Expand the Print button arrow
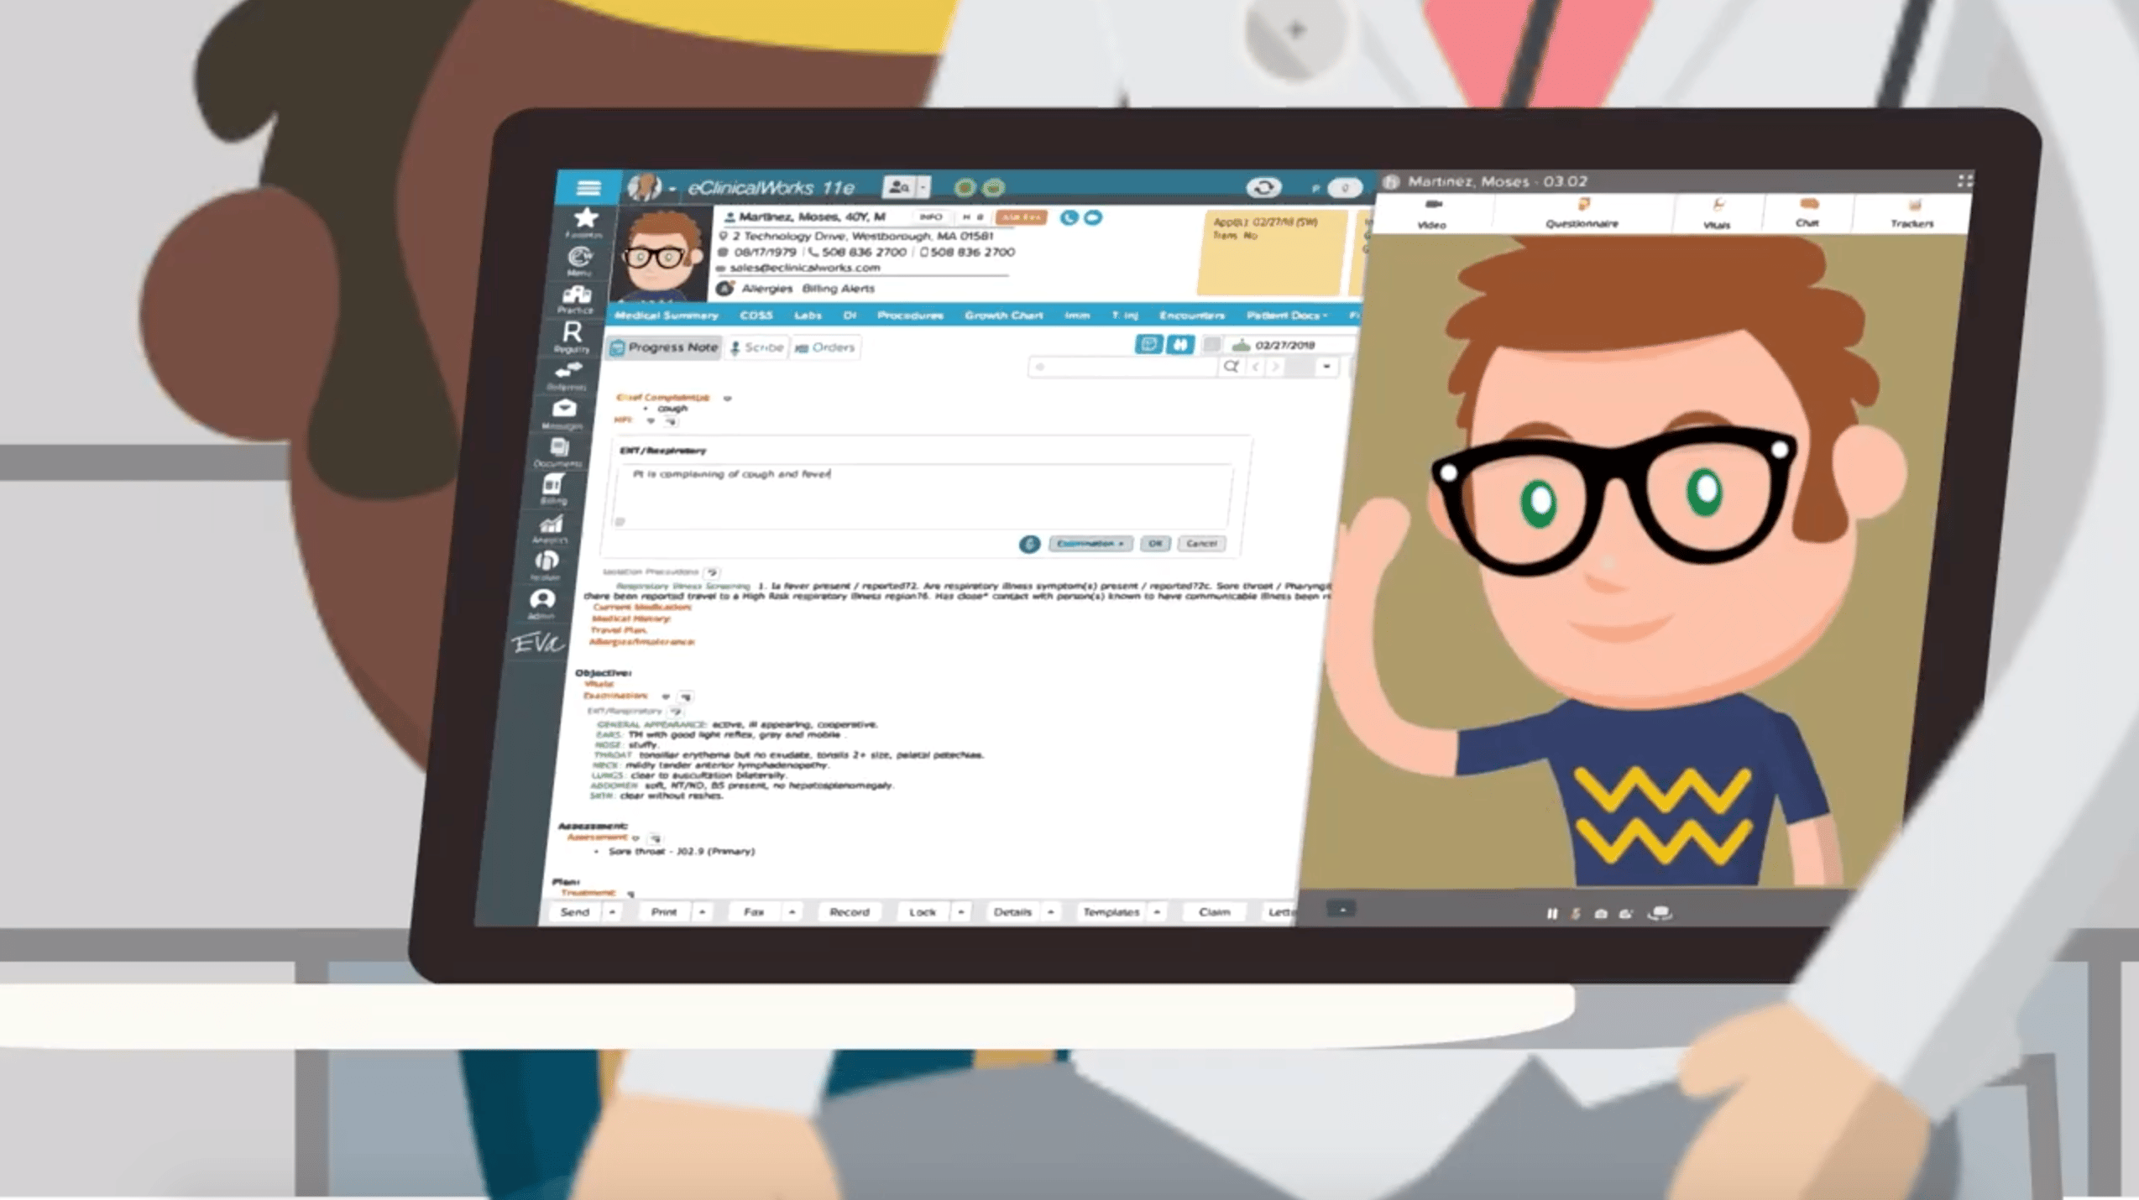Screen dimensions: 2139x1200 pyautogui.click(x=702, y=912)
